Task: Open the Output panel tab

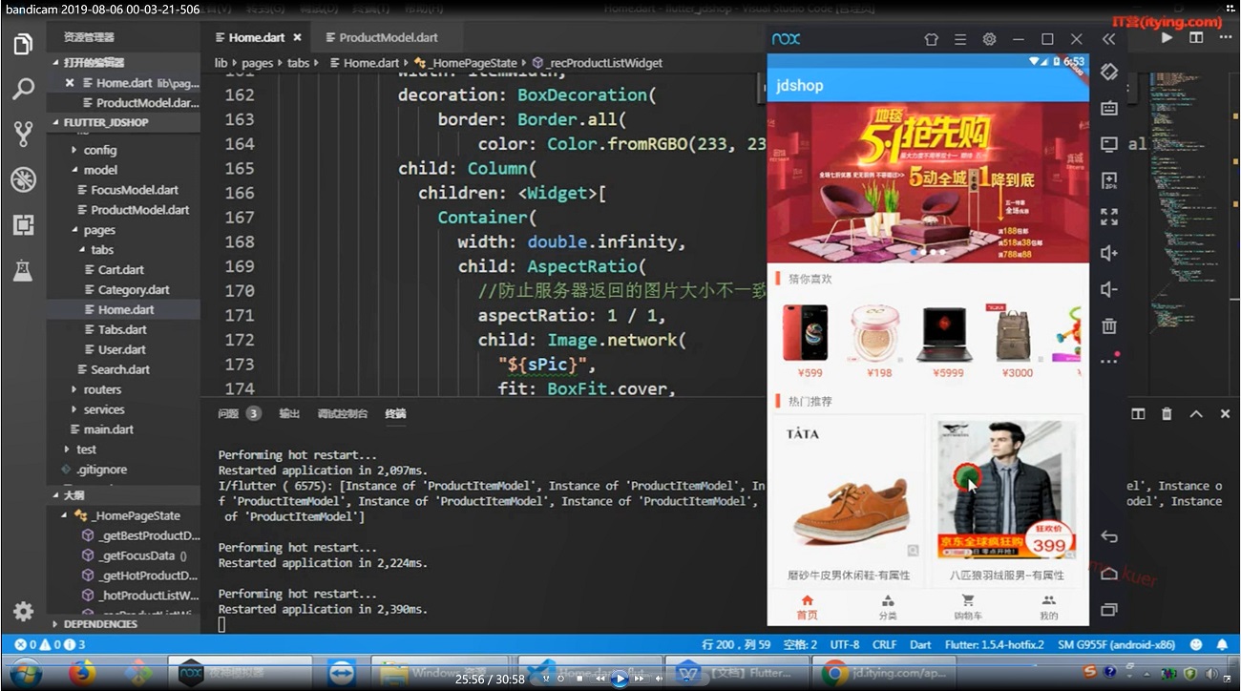Action: click(289, 414)
